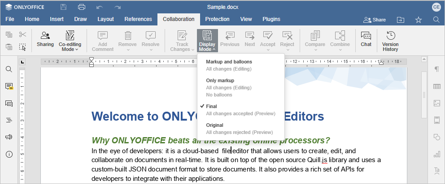The image size is (445, 184).
Task: Click the right indent ruler marker
Action: click(381, 63)
